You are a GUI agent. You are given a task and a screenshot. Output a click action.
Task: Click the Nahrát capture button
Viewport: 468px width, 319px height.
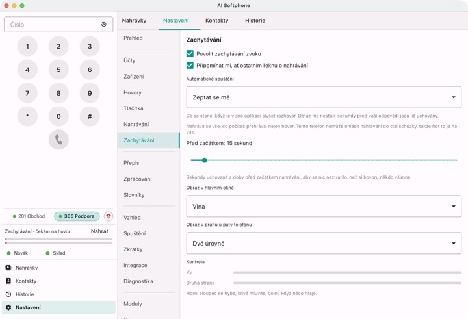(x=99, y=231)
